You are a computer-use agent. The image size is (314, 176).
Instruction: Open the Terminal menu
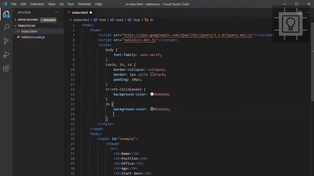84,4
